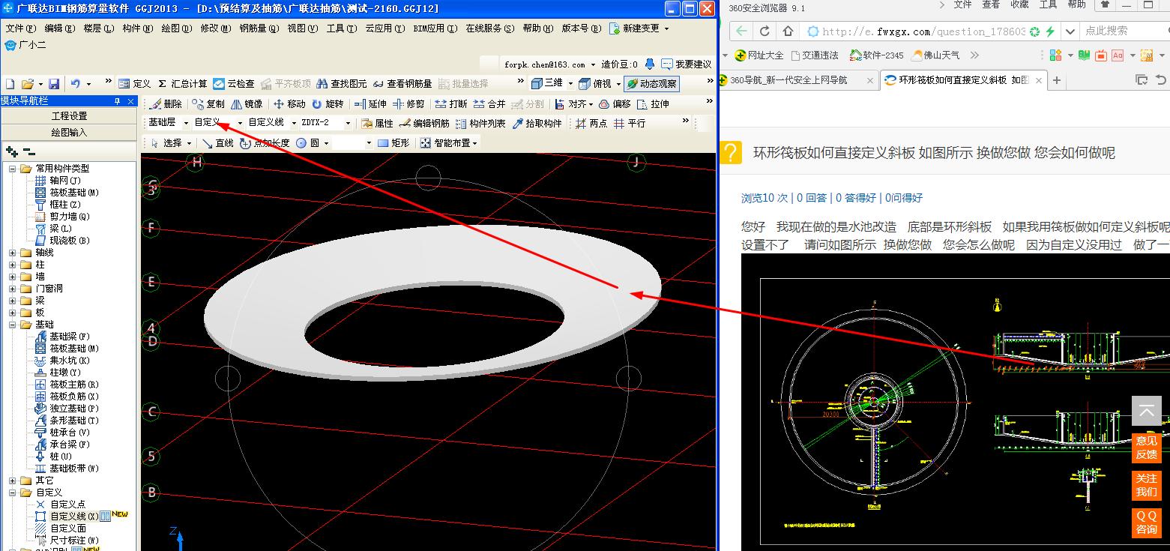The height and width of the screenshot is (551, 1170).
Task: Click the 绘图输入 navigation button
Action: (70, 133)
